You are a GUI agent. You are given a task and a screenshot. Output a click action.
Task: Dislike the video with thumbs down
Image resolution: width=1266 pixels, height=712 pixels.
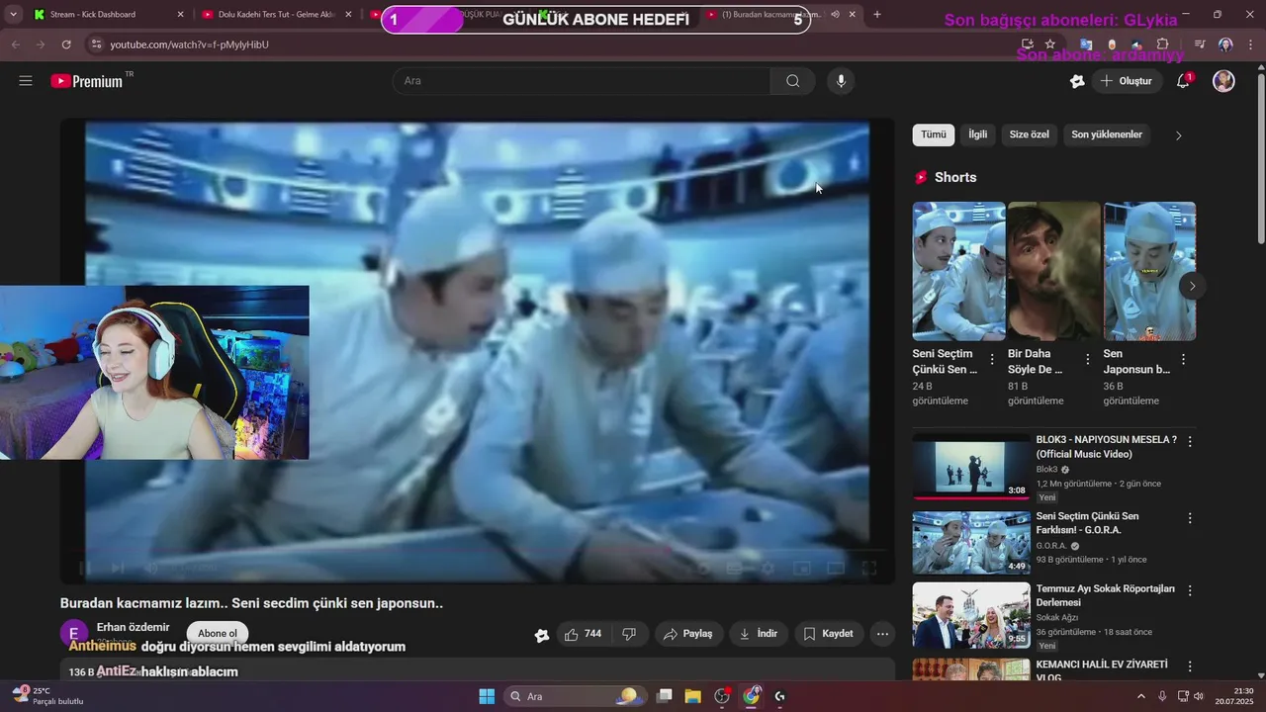coord(629,634)
